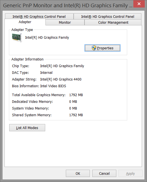Screen dimensions: 147x182
Task: Click List All Modes button
Action: [27, 128]
